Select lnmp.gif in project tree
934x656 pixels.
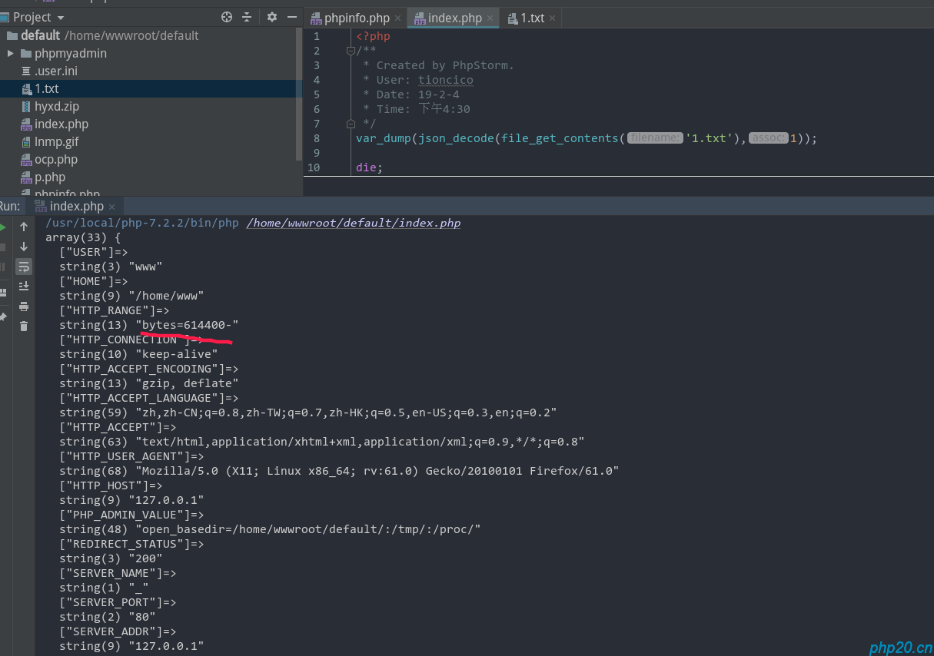(56, 141)
